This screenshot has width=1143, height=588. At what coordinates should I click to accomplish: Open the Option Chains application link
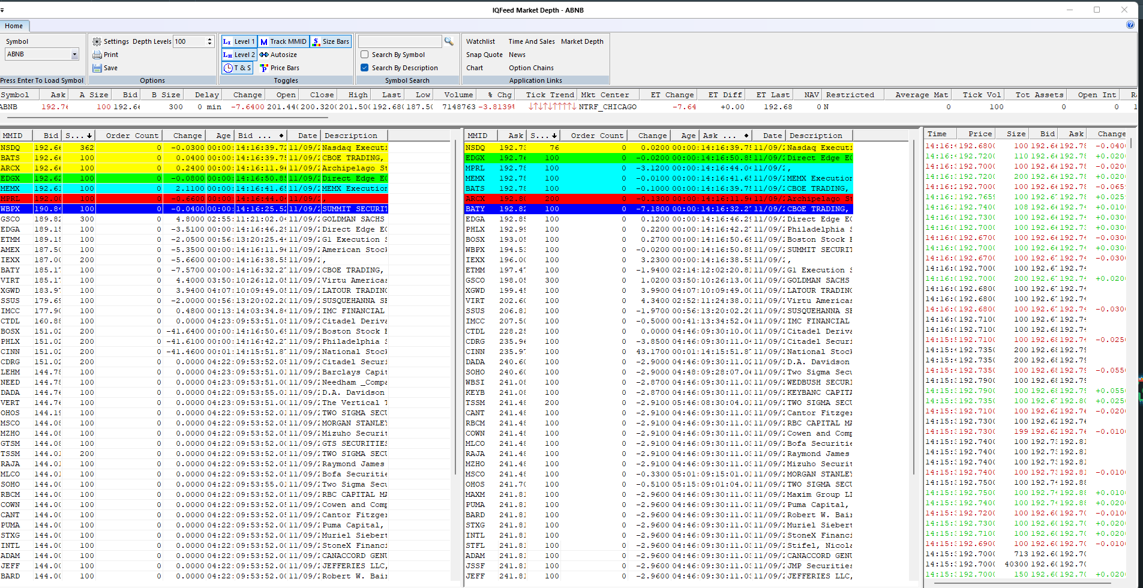[530, 68]
